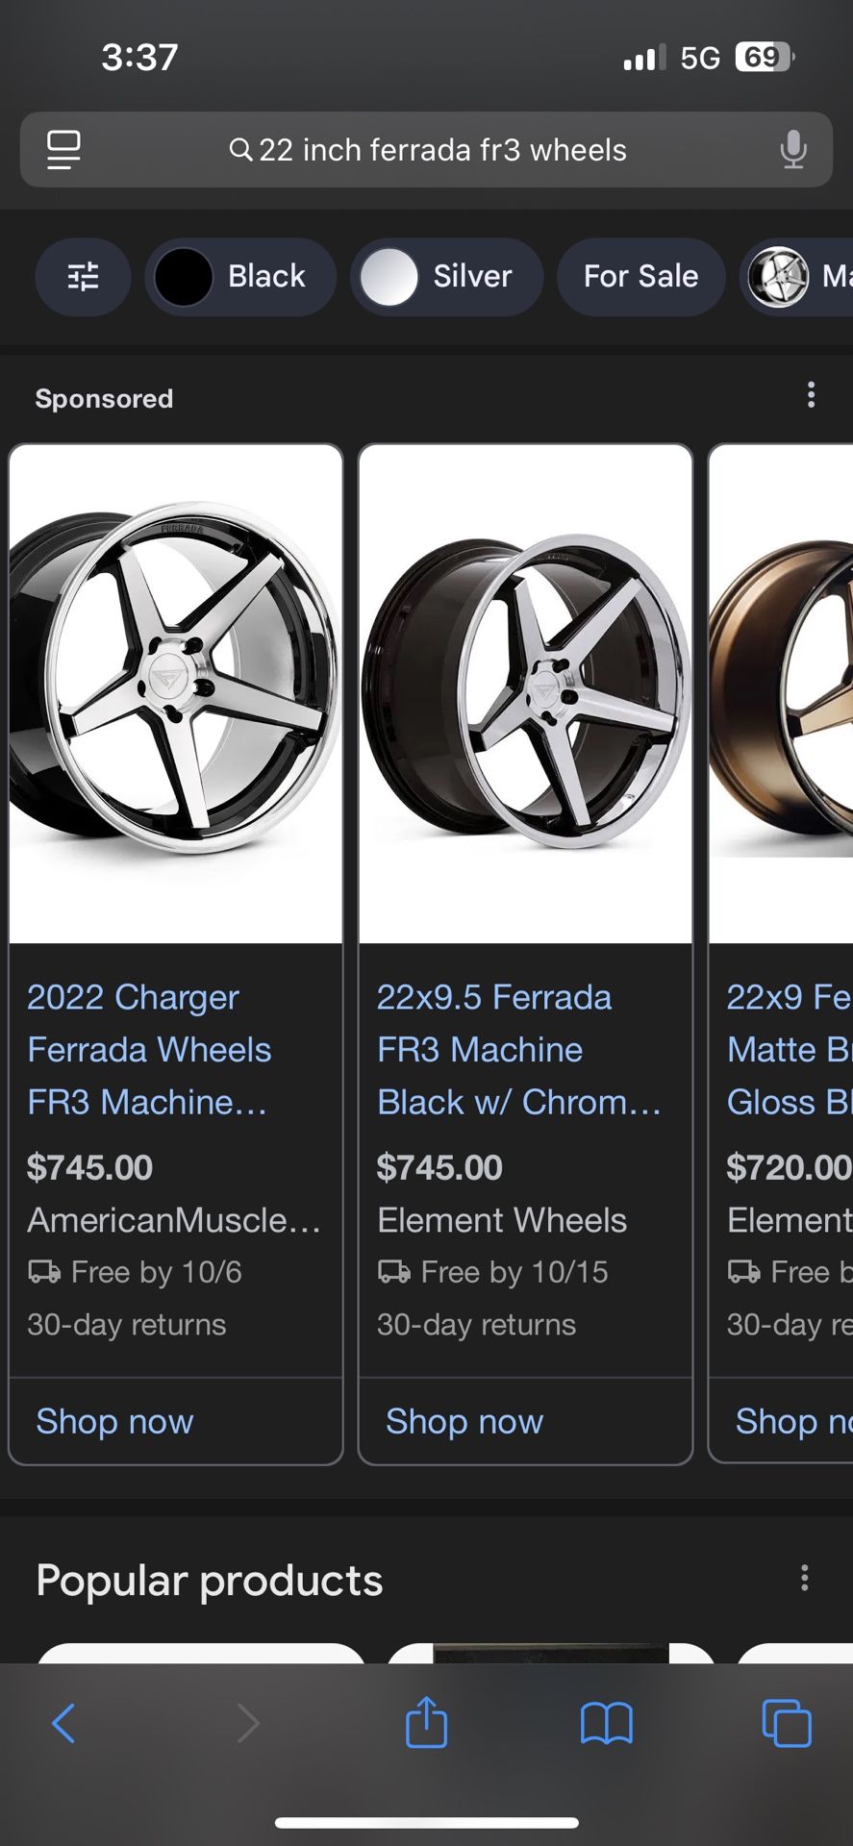Screen dimensions: 853x1846
Task: Open the page format menu icon
Action: pyautogui.click(x=63, y=150)
